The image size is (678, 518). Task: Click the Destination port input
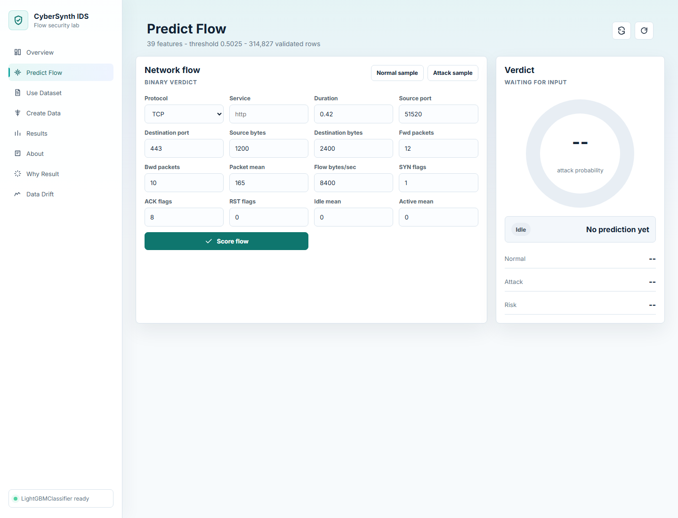click(x=184, y=148)
